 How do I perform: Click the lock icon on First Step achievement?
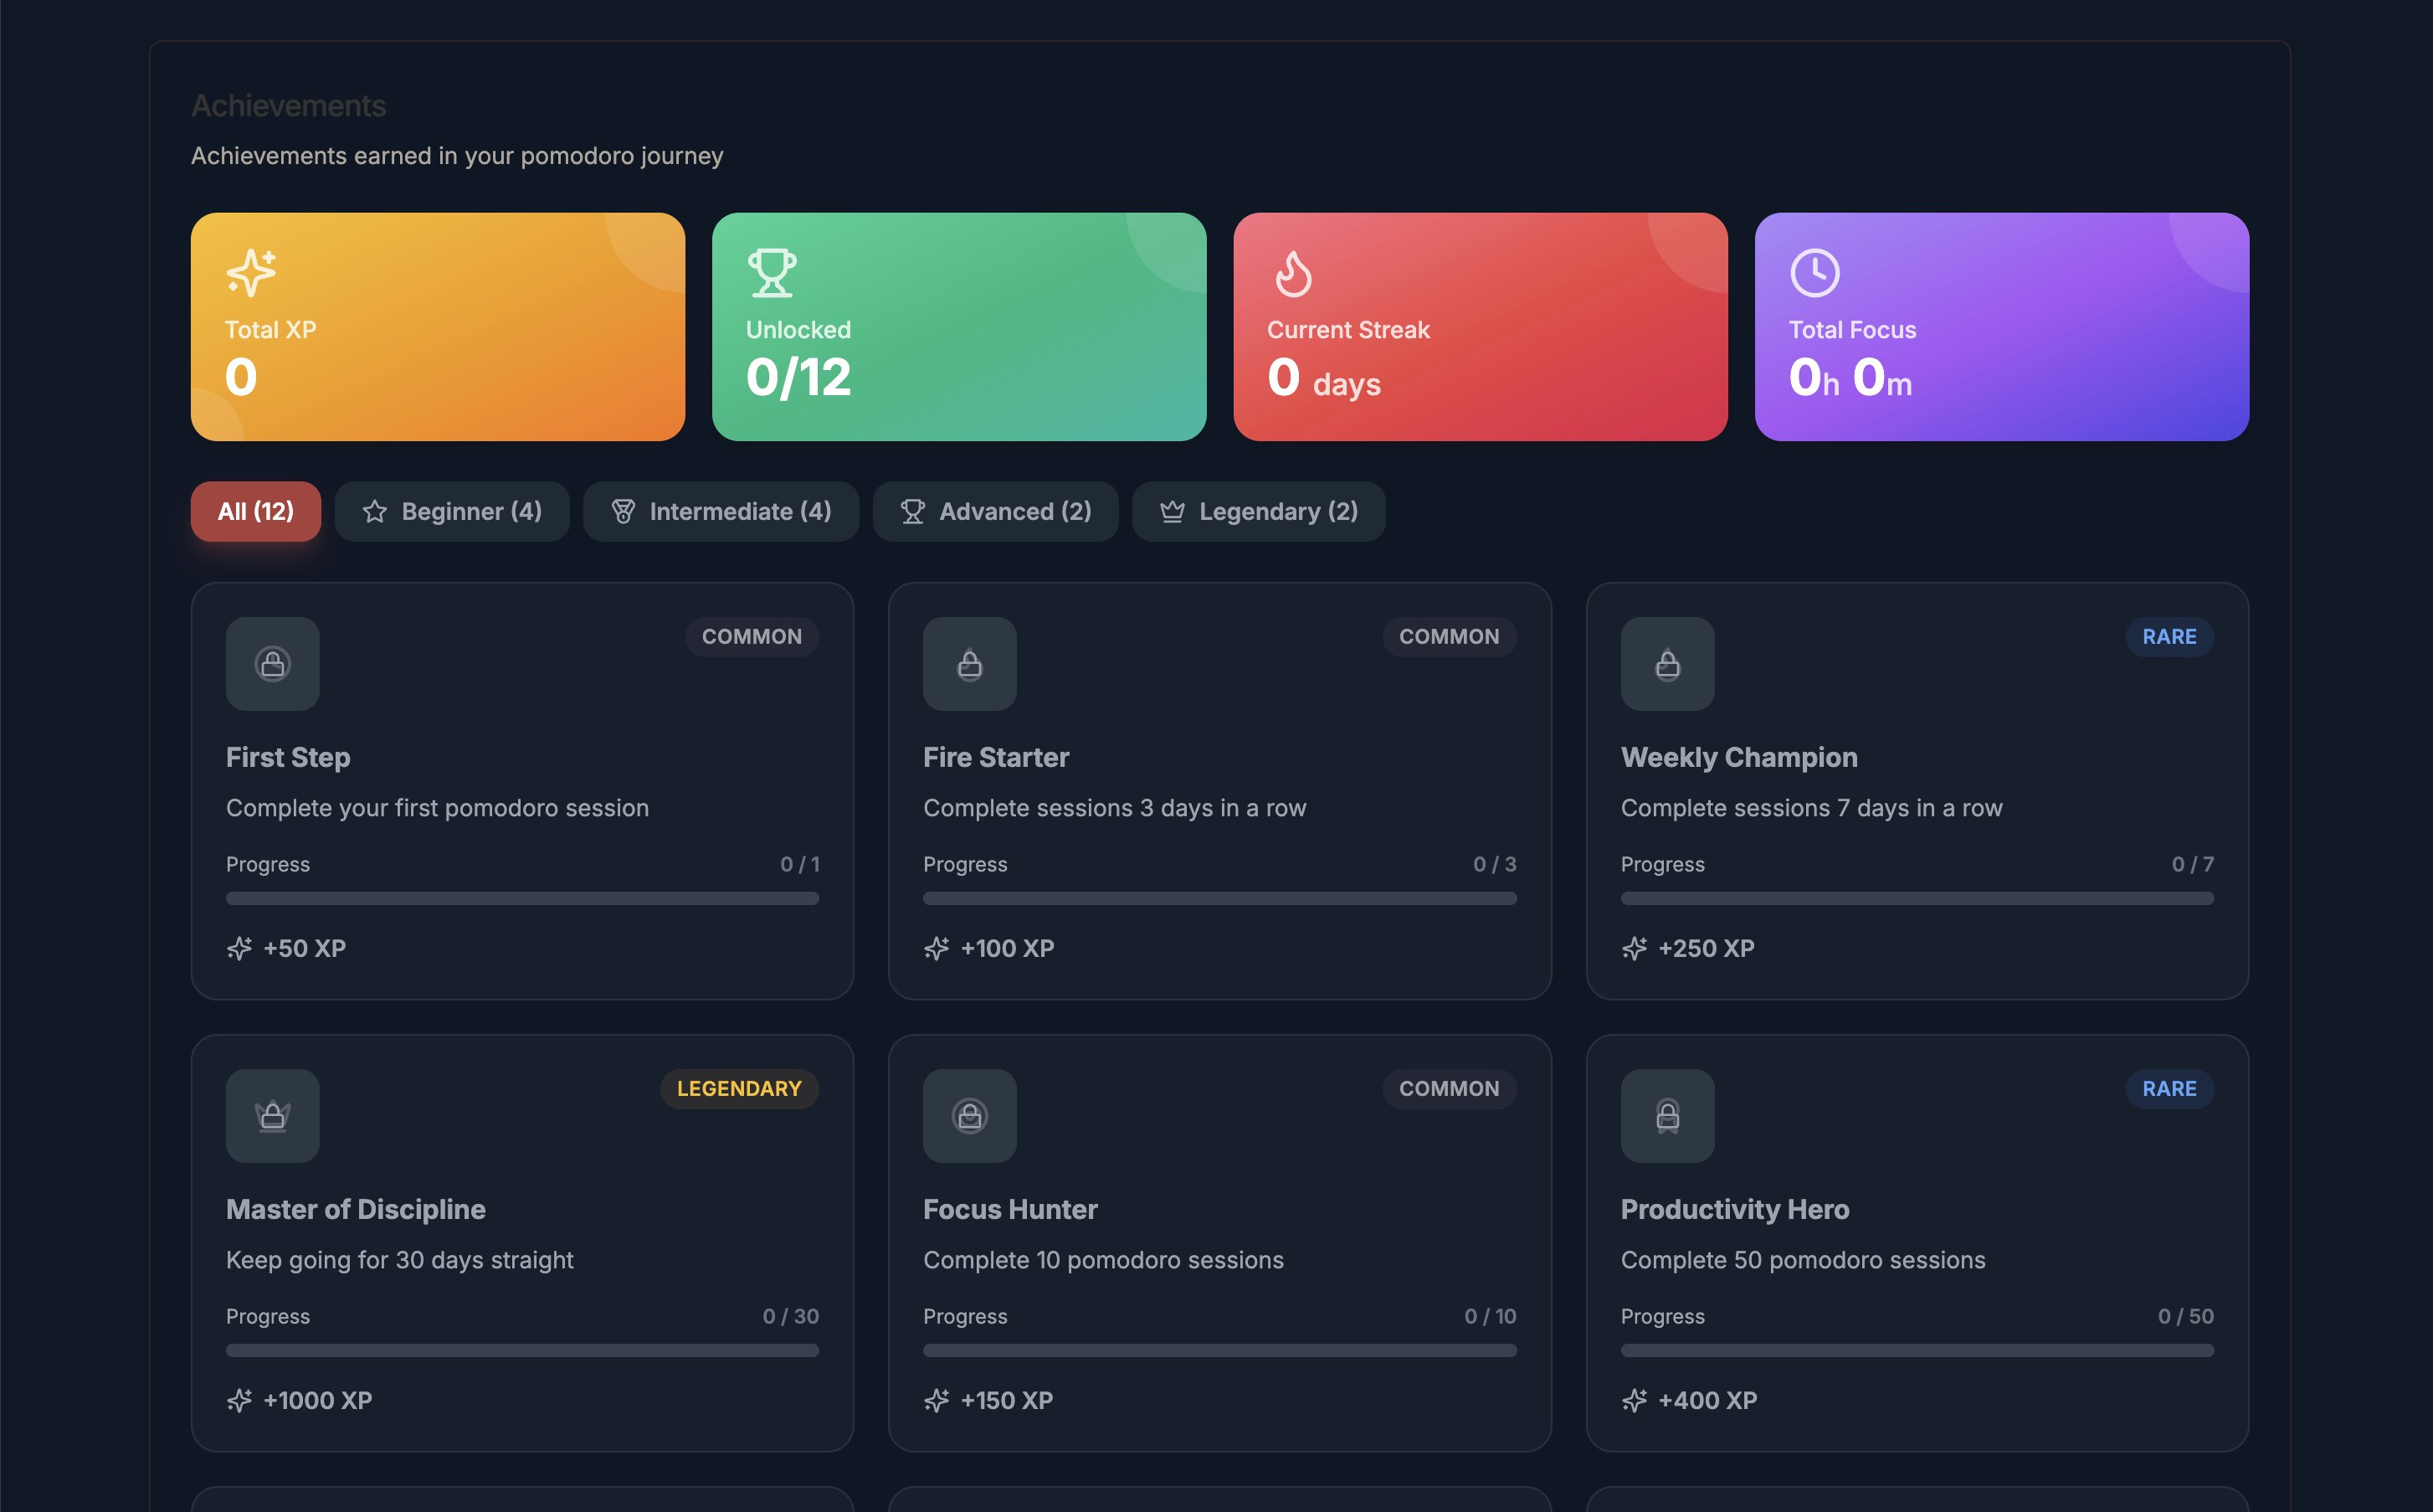click(x=272, y=664)
